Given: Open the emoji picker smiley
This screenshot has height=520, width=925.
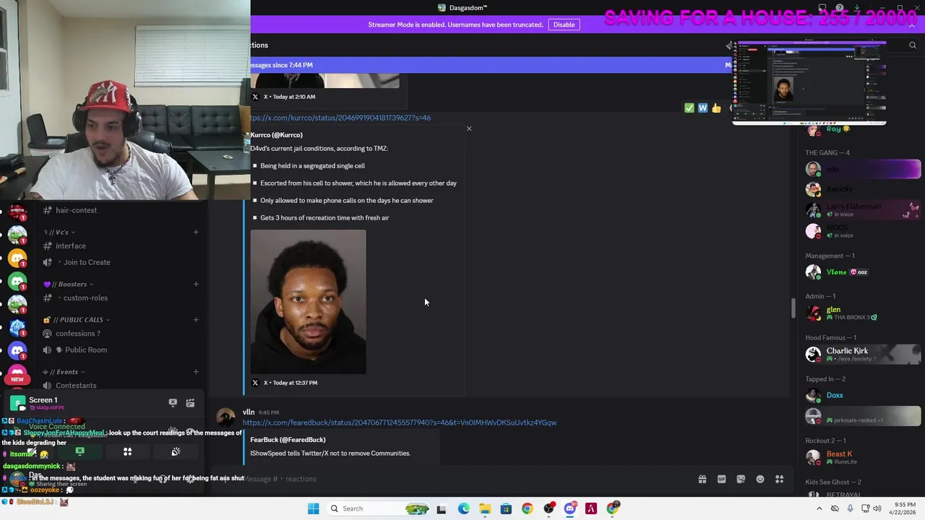Looking at the screenshot, I should 760,479.
